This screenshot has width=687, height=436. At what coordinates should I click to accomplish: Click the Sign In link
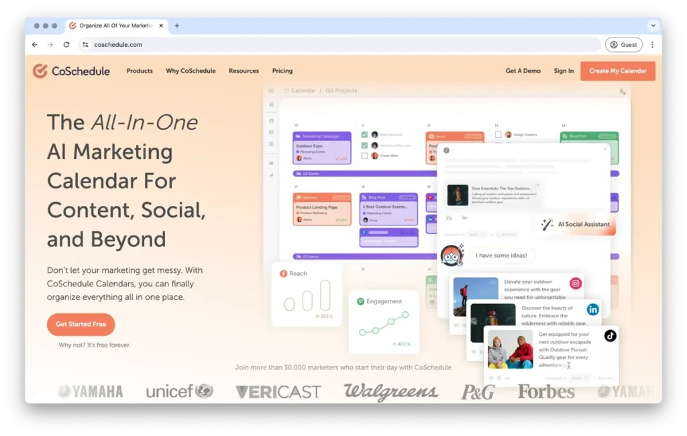564,71
